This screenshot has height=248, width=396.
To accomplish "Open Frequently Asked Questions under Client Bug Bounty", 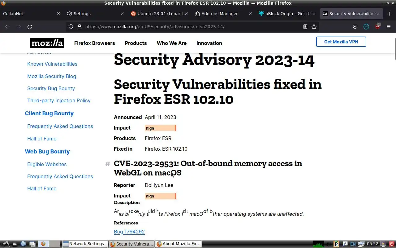I will [60, 126].
